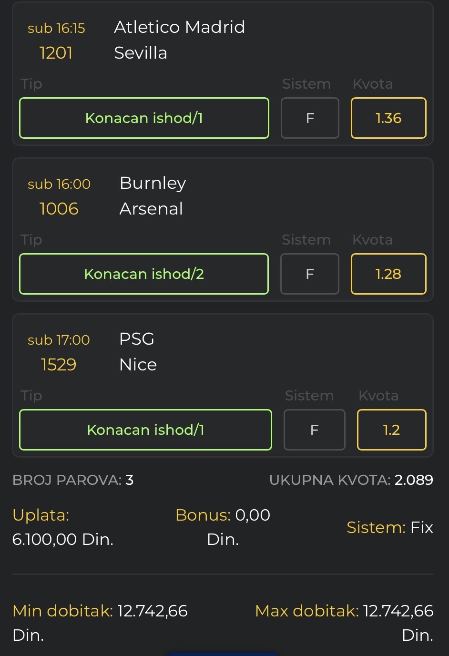Click the UKUPNA KVOTA 2.089 value
The height and width of the screenshot is (656, 449).
pyautogui.click(x=413, y=480)
